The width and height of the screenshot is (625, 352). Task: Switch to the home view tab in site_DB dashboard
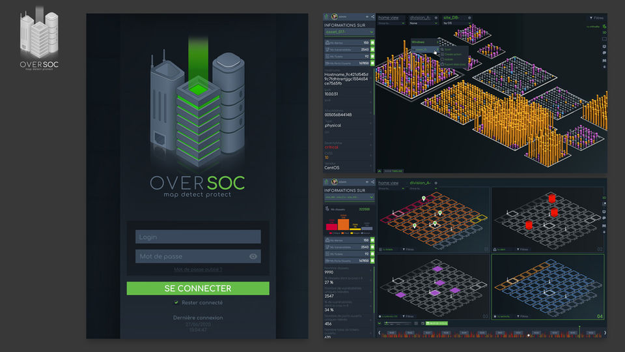pyautogui.click(x=389, y=18)
